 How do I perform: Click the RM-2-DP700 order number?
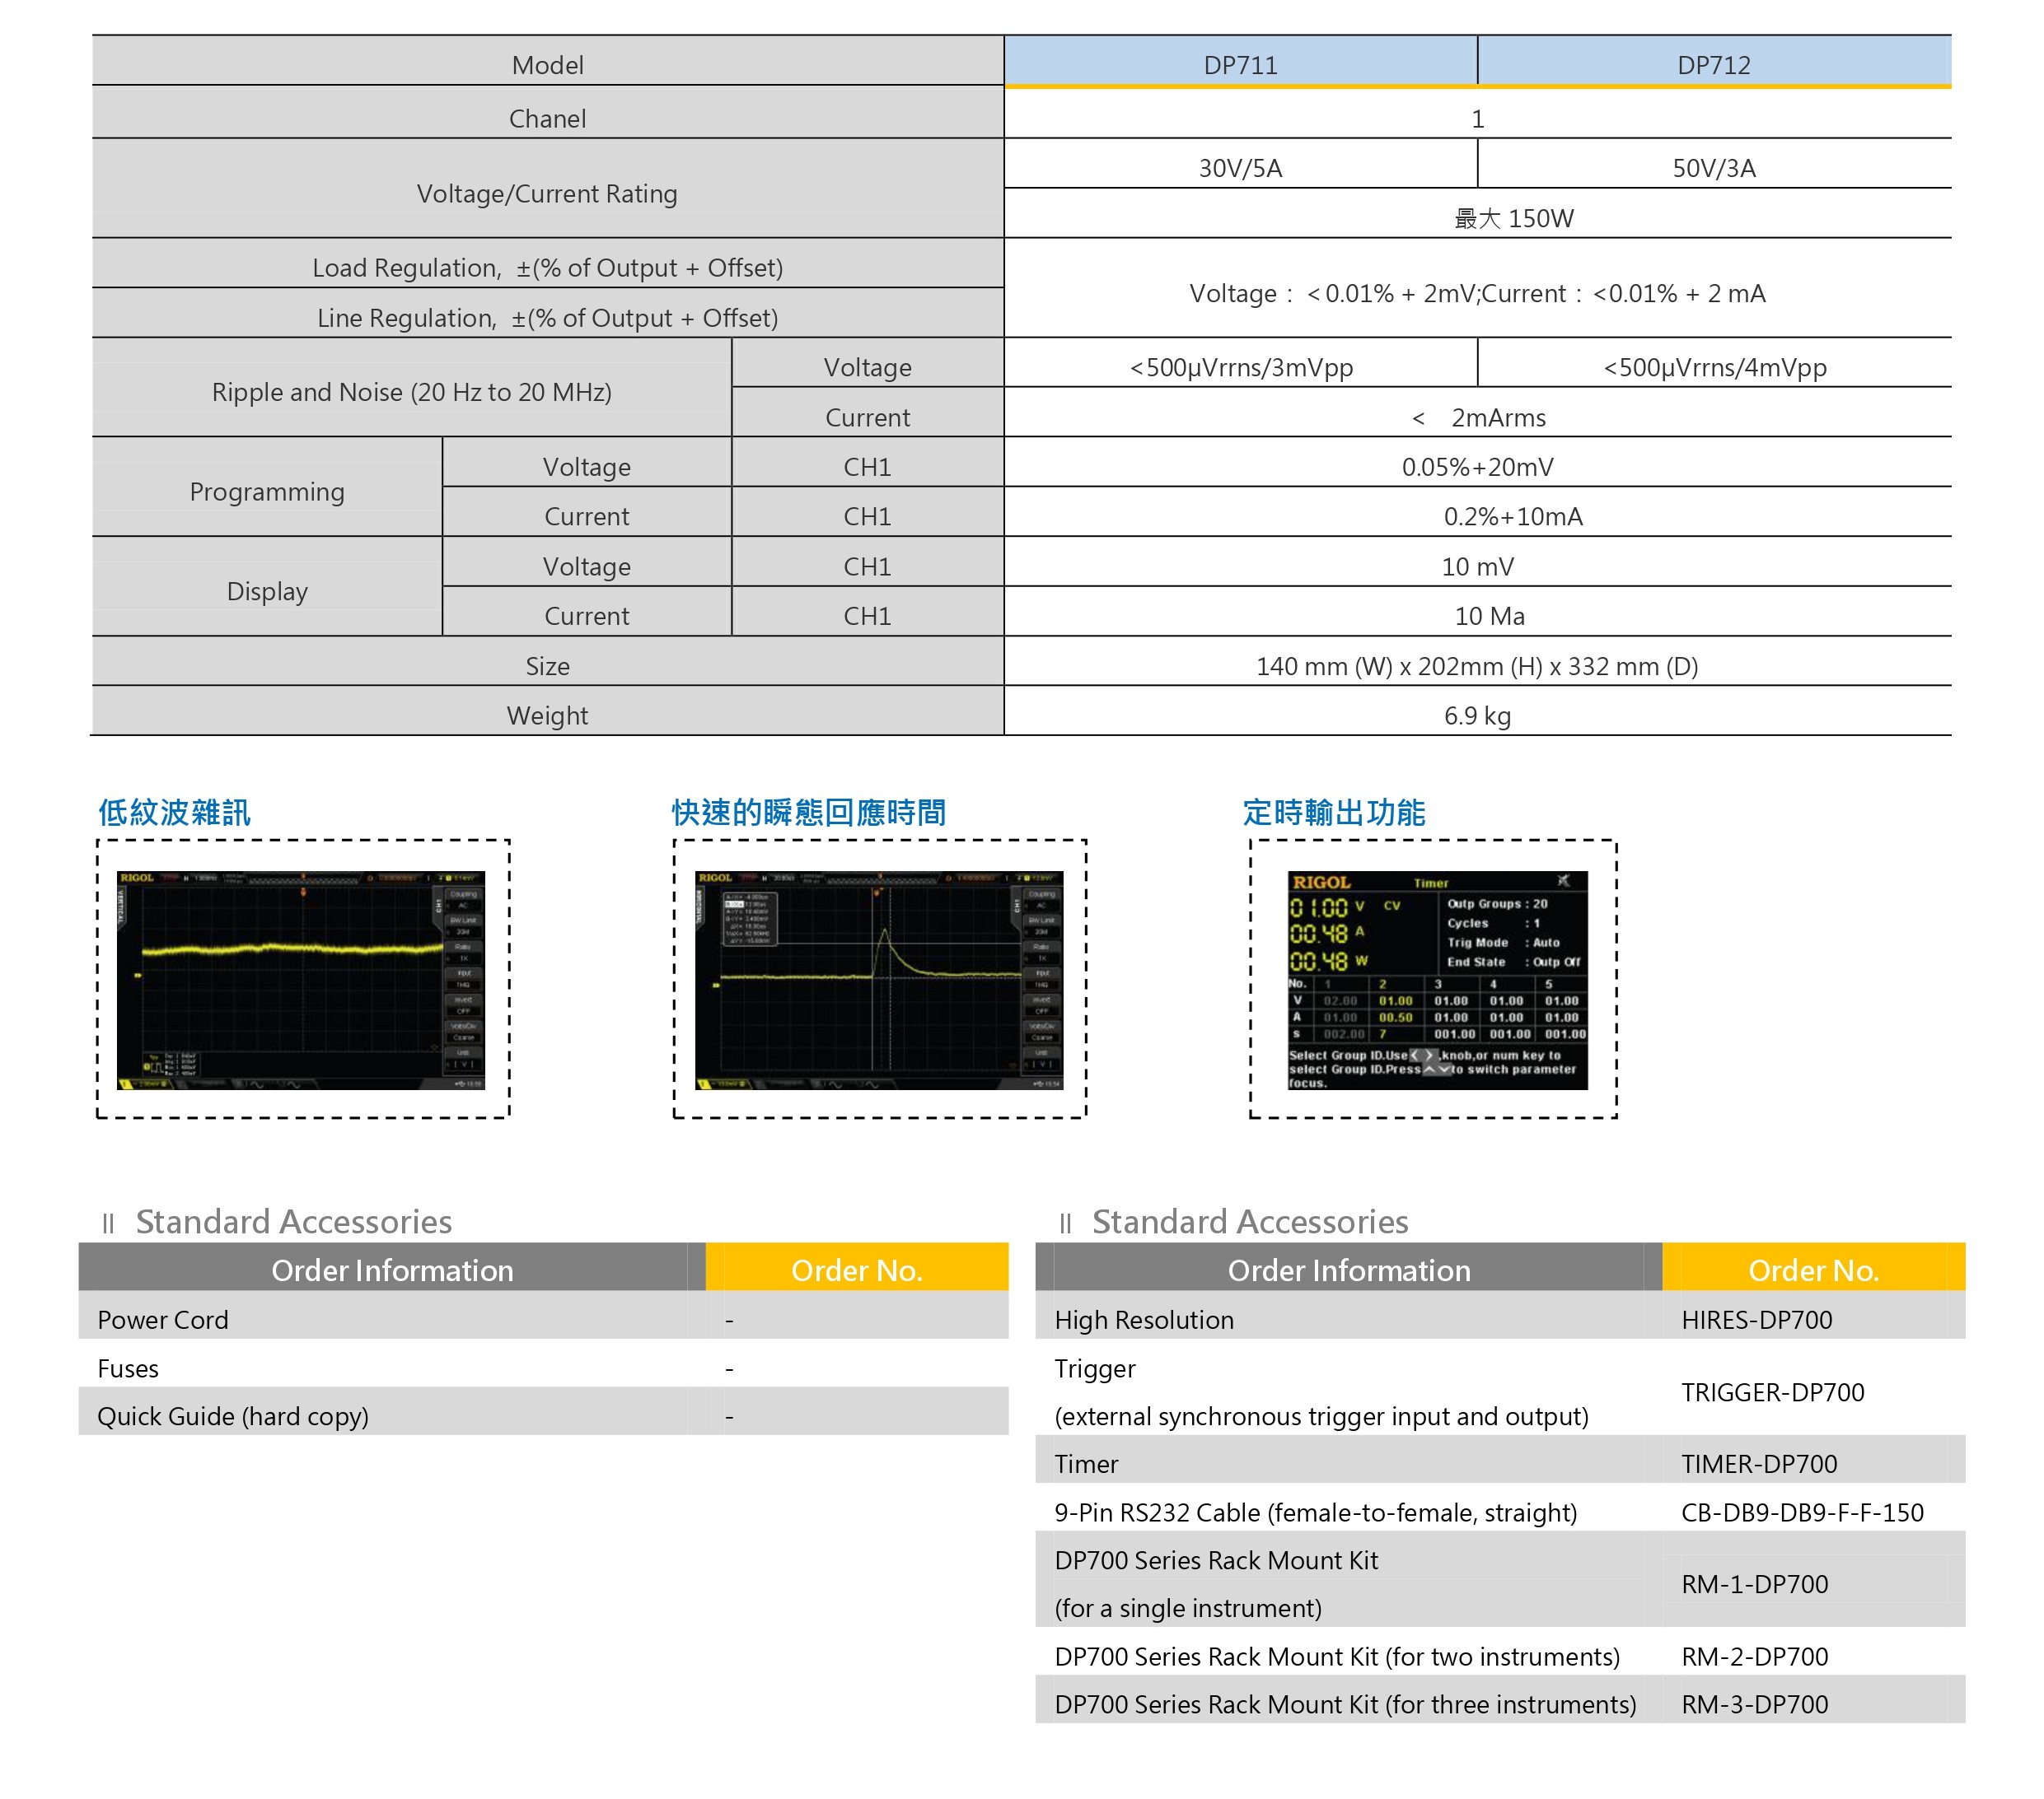1755,1656
